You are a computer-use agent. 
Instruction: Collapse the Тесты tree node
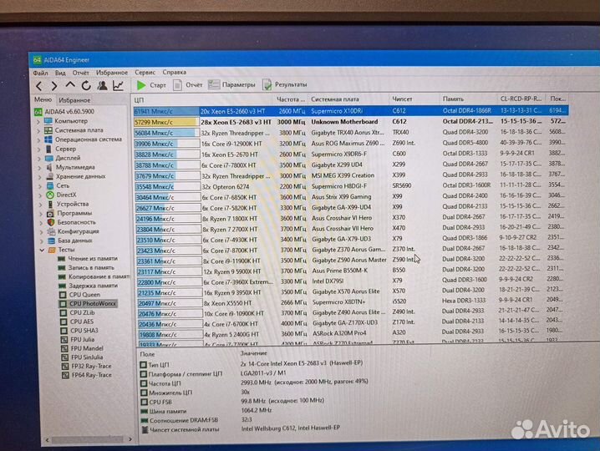click(x=38, y=250)
